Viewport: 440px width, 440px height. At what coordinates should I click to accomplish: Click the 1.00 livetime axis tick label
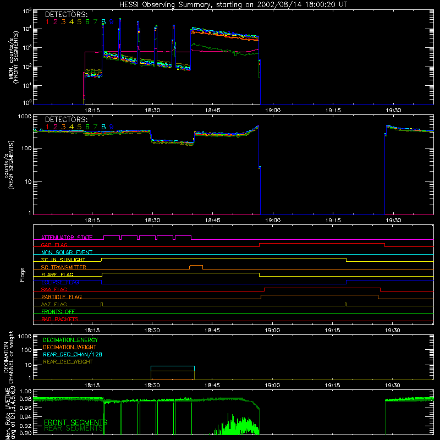25,392
